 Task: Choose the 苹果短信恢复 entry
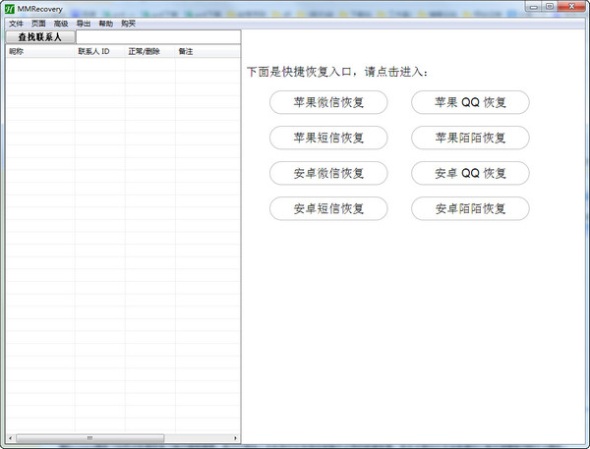(x=328, y=138)
